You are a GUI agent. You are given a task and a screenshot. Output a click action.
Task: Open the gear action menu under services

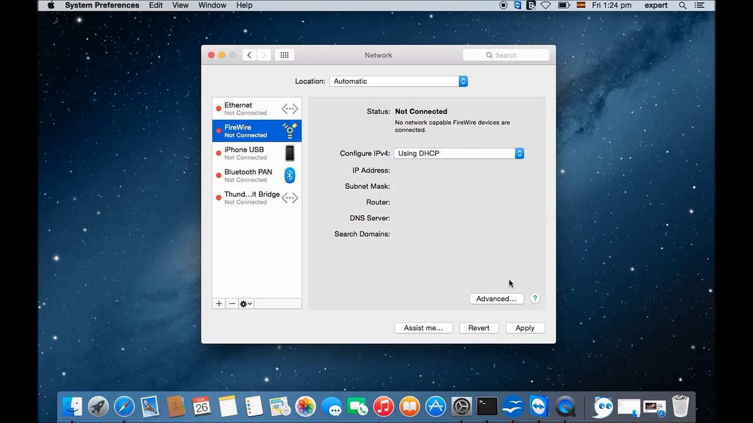click(x=246, y=304)
